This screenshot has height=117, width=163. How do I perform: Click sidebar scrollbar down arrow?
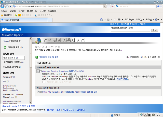31,103
